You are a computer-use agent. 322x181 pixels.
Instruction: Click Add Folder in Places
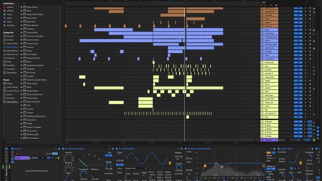pos(11,102)
